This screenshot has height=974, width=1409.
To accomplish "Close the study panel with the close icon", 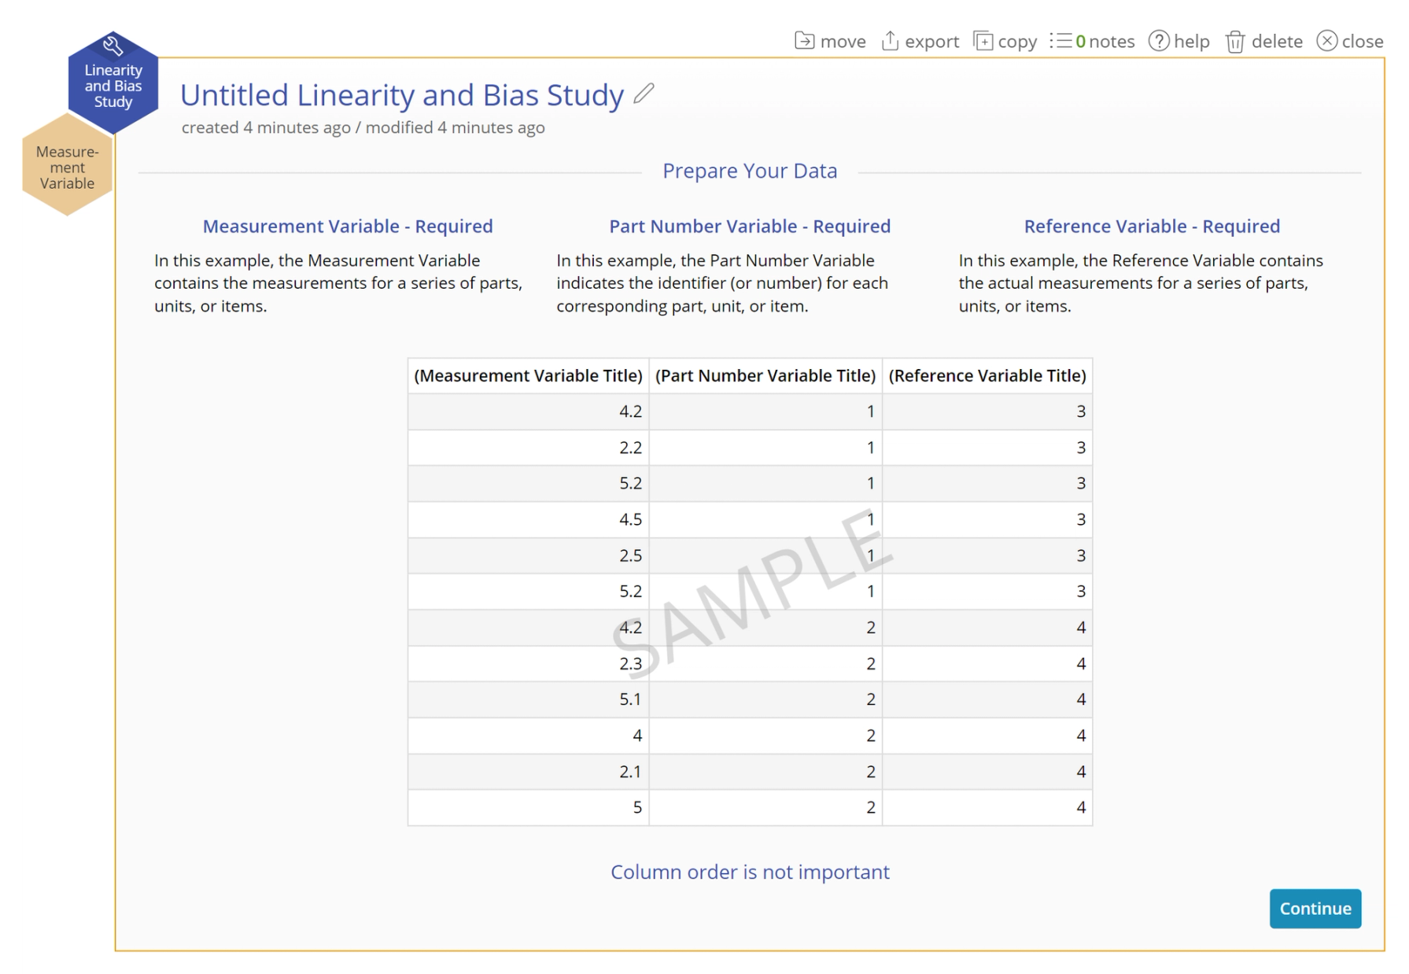I will pos(1326,41).
